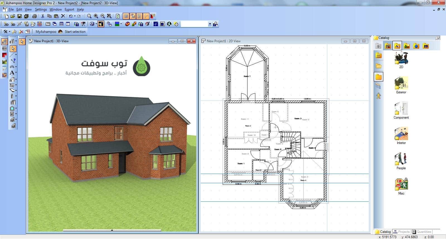This screenshot has height=239, width=446.
Task: Expand the background color dropdown arrow
Action: tap(121, 24)
